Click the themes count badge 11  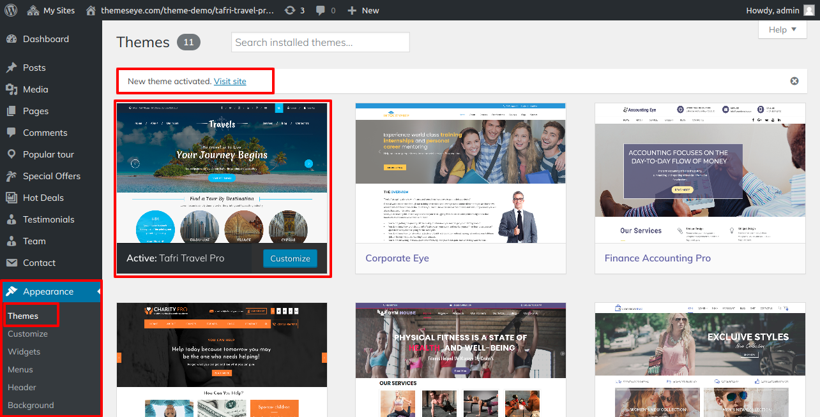pos(188,43)
